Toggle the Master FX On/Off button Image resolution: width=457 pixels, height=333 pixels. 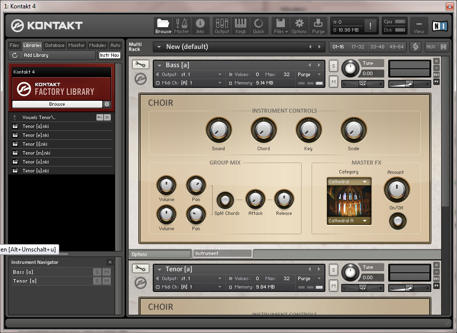[397, 221]
